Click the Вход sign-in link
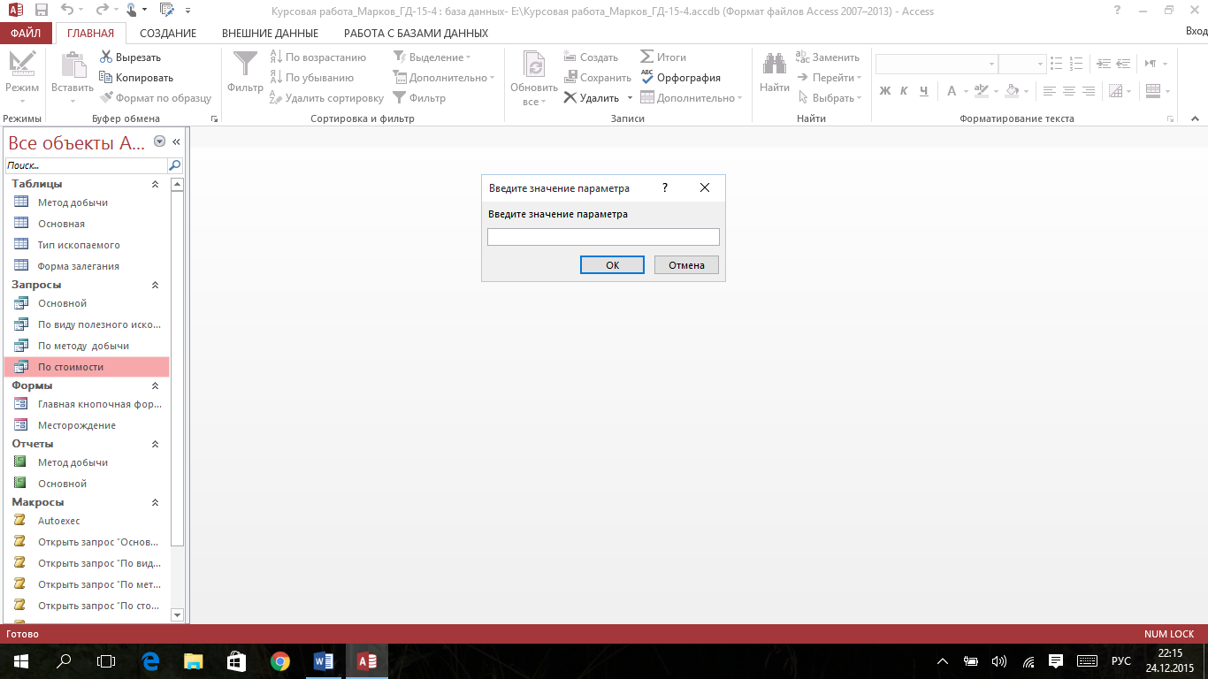The image size is (1208, 679). tap(1196, 31)
